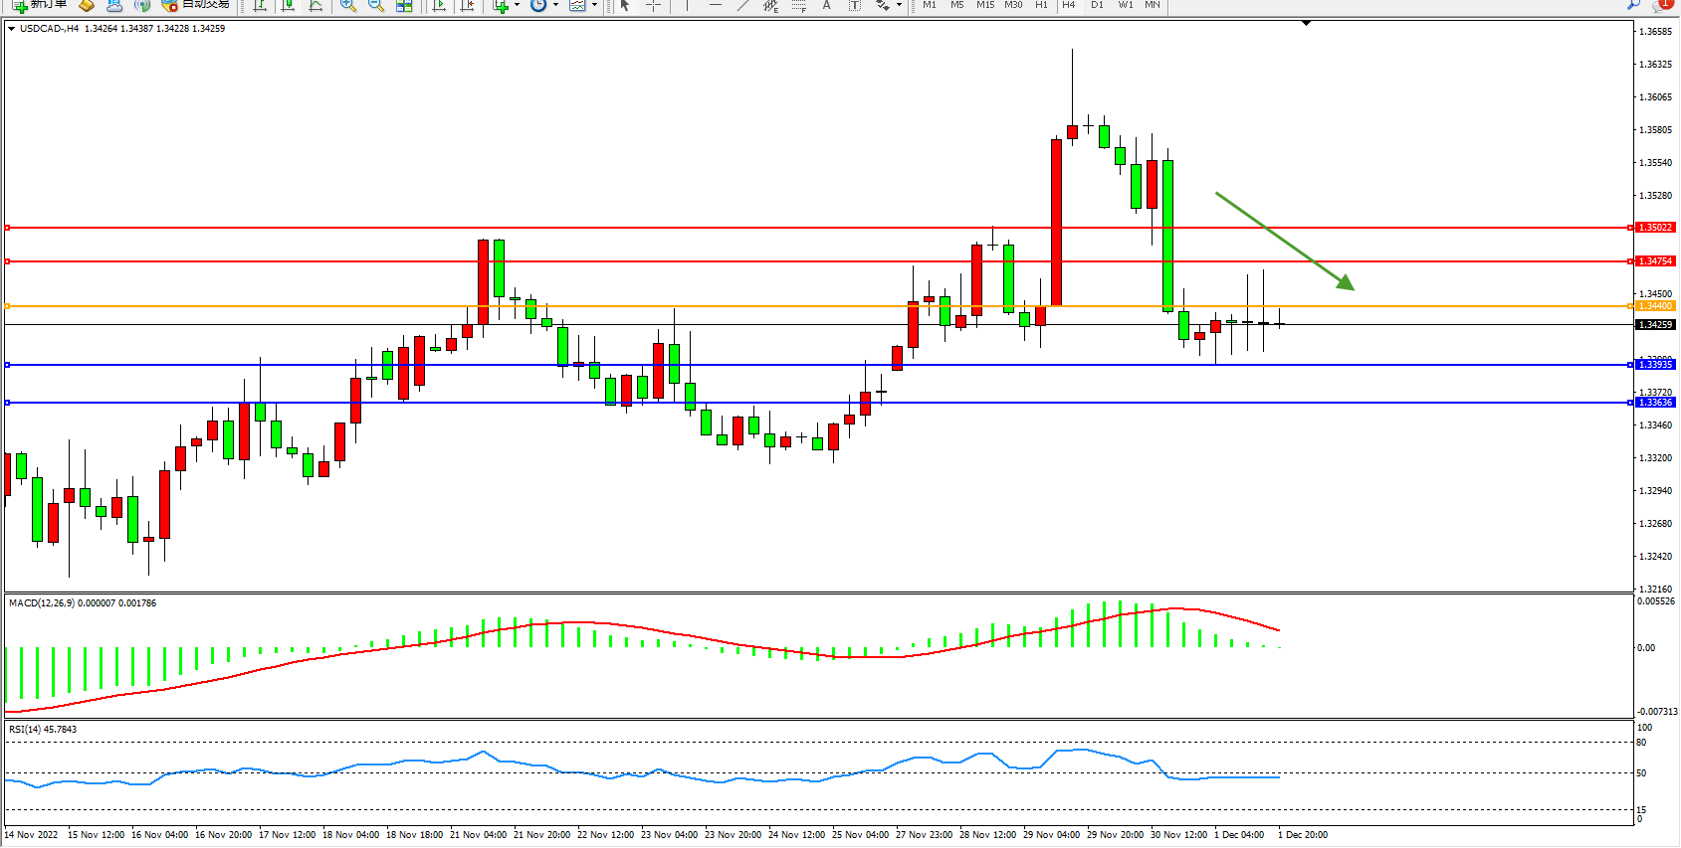Click the Zoom In magnifier icon

click(347, 5)
